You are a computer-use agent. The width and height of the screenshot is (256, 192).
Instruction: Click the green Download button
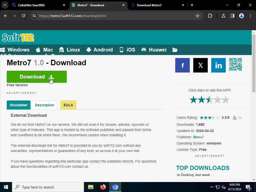pyautogui.click(x=36, y=77)
